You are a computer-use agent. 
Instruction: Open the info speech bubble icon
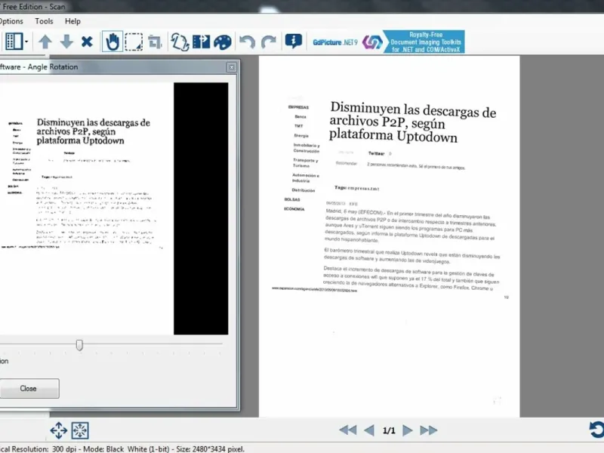click(x=293, y=41)
